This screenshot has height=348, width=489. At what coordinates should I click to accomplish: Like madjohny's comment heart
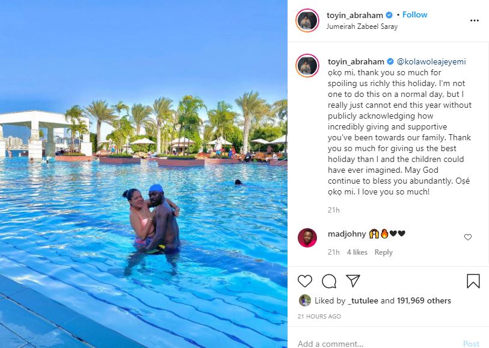(x=468, y=237)
